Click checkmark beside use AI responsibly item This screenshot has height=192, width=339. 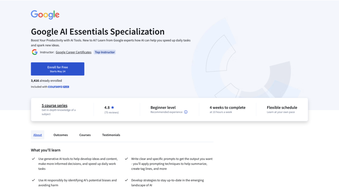[33, 180]
